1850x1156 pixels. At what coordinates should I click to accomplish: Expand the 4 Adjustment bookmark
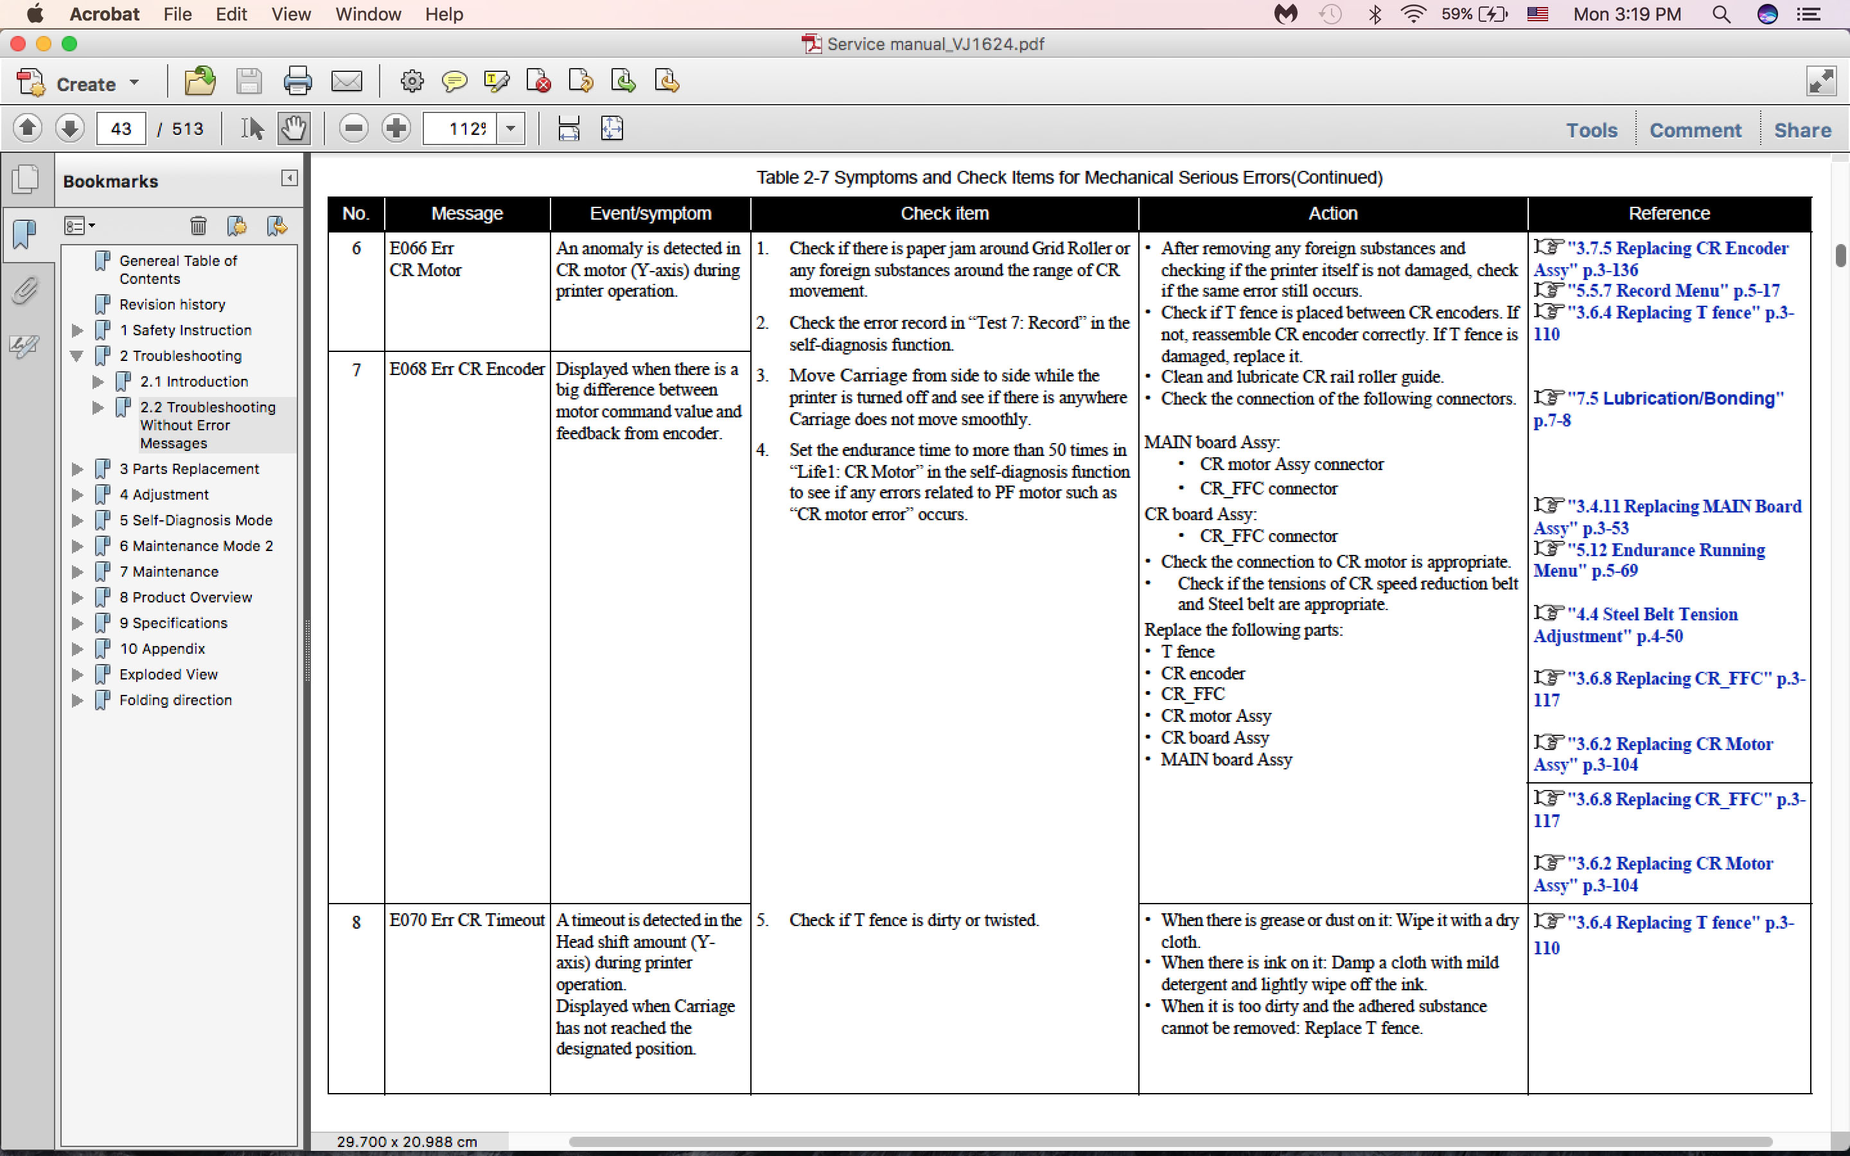(77, 495)
